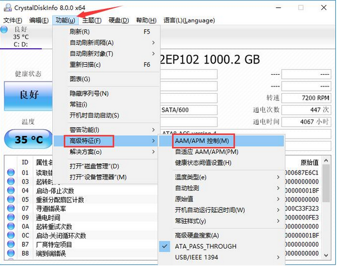Click the ID column header

coord(25,162)
